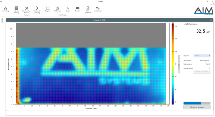Click the Messung stoppen button
The width and height of the screenshot is (215, 117).
(197, 107)
